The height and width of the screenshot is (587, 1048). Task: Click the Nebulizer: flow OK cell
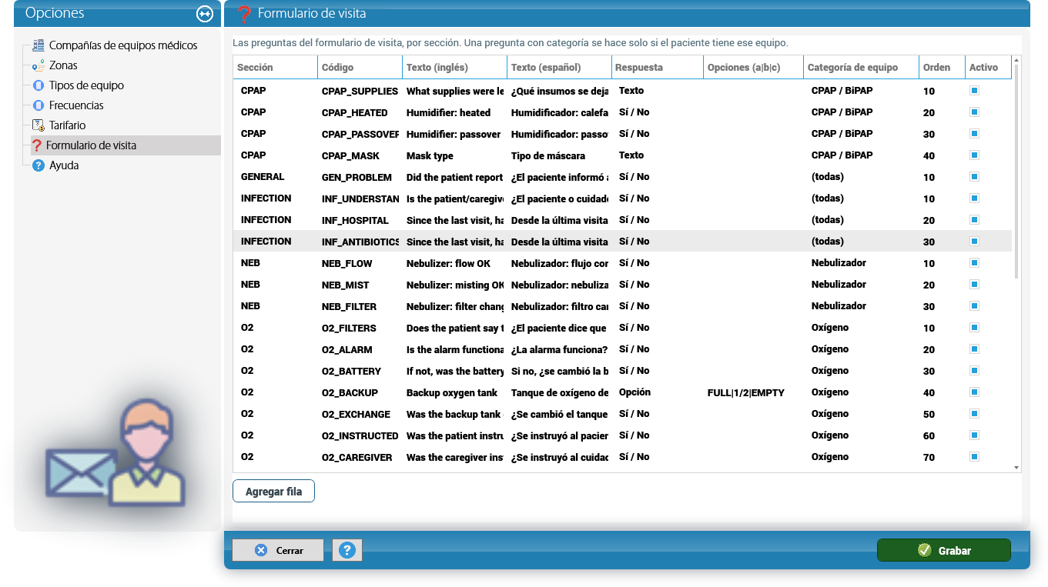click(455, 263)
